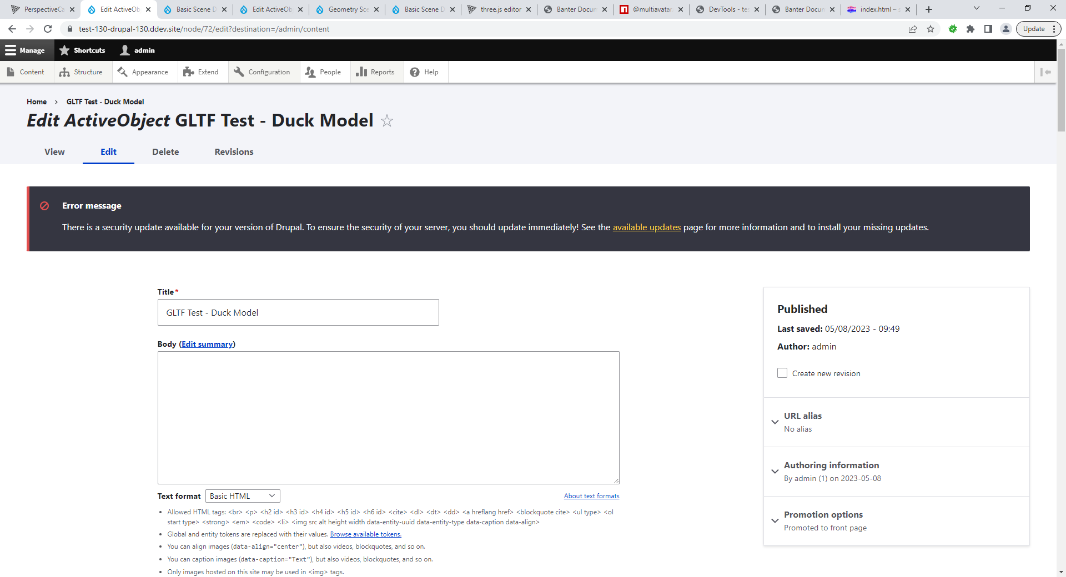
Task: Click into the Title text field
Action: tap(298, 313)
